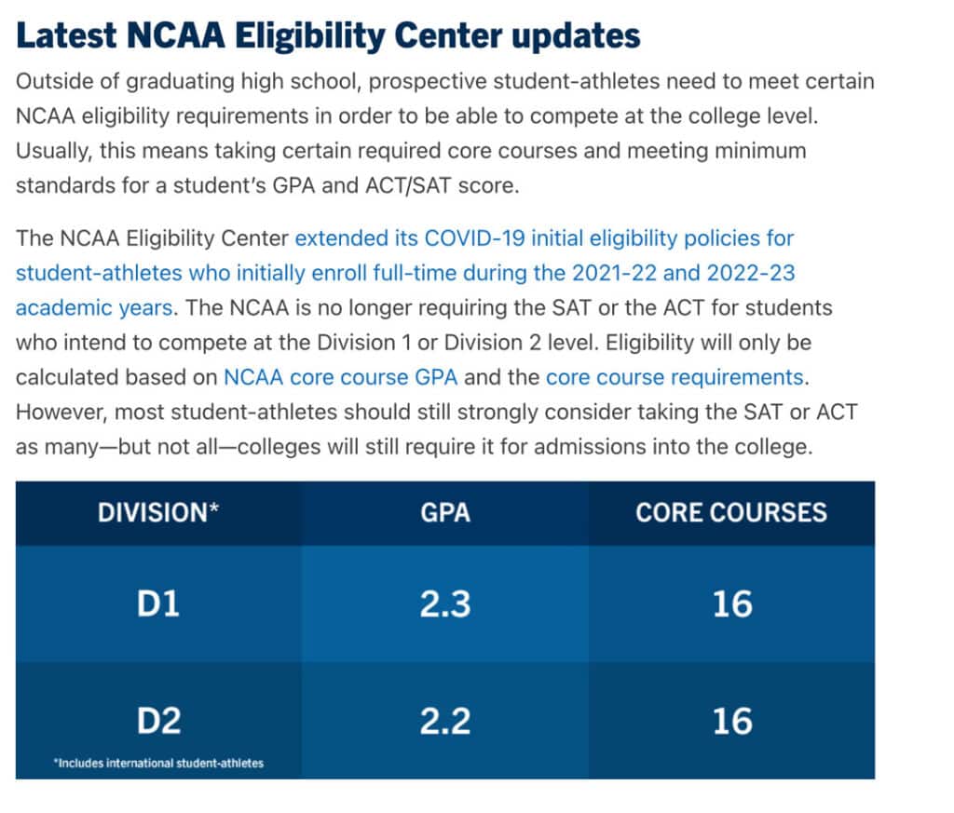The height and width of the screenshot is (813, 954).
Task: Click the international student-athletes footnote
Action: pos(158,763)
